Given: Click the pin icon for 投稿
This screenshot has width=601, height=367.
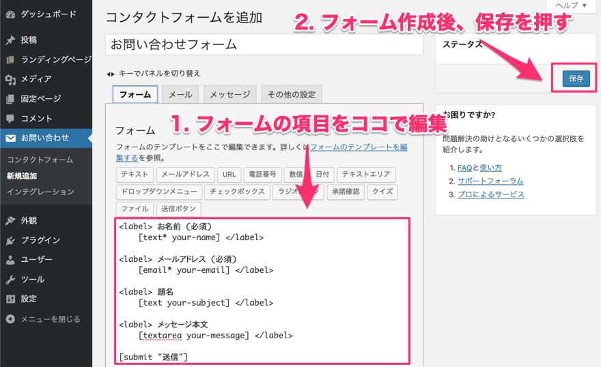Looking at the screenshot, I should pos(10,40).
